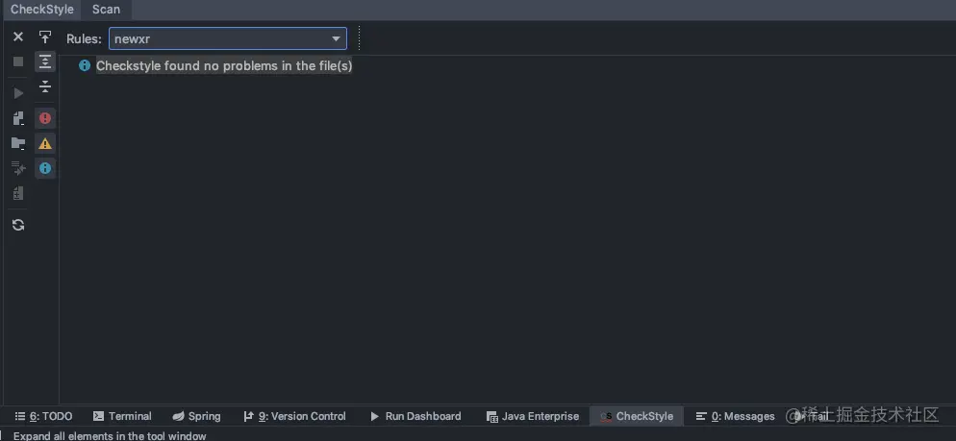Click Check All Modified Files icon
The height and width of the screenshot is (441, 956).
click(x=18, y=169)
